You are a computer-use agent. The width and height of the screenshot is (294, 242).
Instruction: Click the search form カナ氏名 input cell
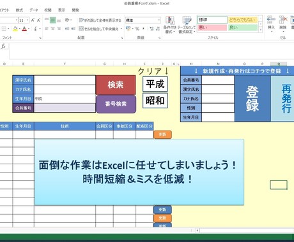65,89
